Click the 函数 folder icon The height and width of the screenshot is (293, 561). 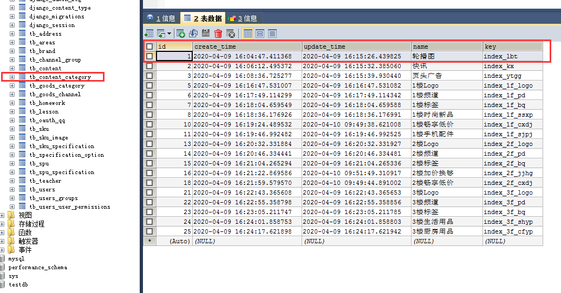[11, 232]
